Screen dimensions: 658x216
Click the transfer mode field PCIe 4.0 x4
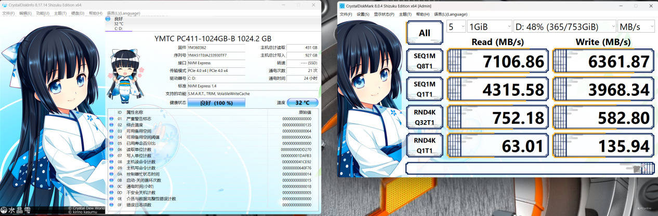(215, 70)
